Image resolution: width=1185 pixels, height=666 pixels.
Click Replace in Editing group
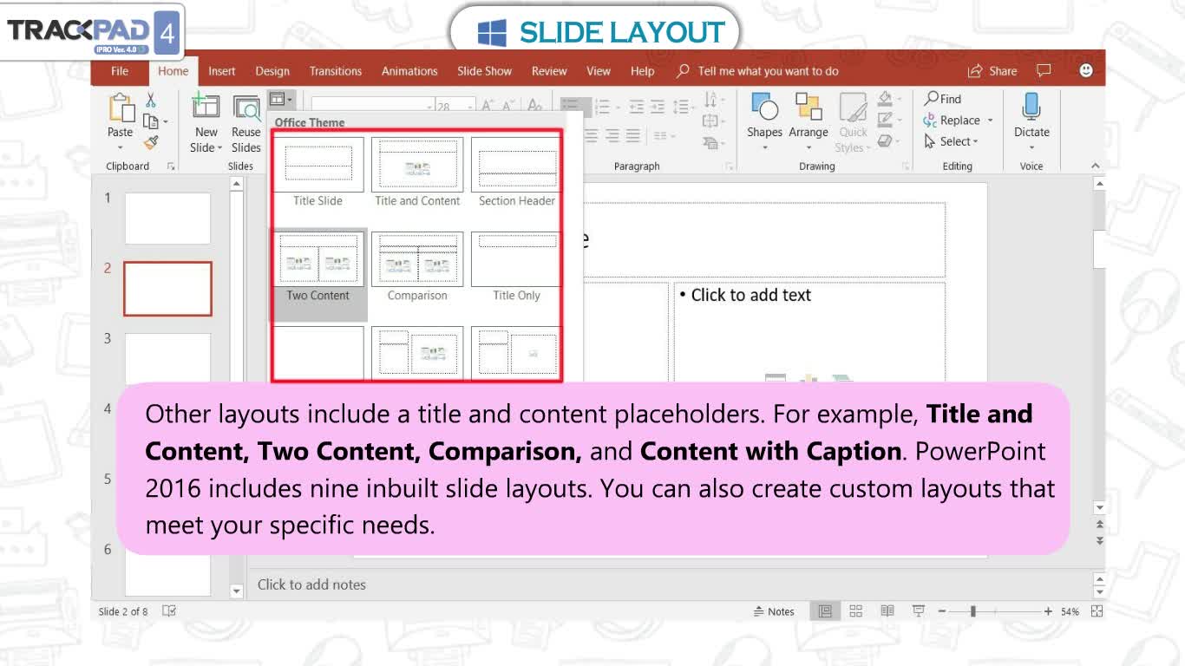coord(953,121)
